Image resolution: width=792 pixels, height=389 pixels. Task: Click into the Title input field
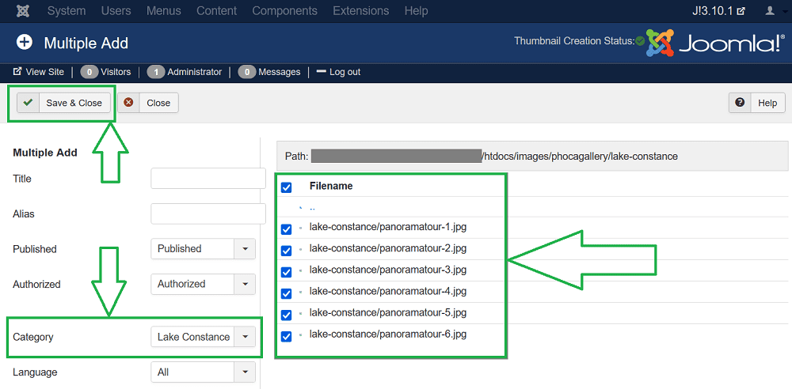[x=208, y=179]
